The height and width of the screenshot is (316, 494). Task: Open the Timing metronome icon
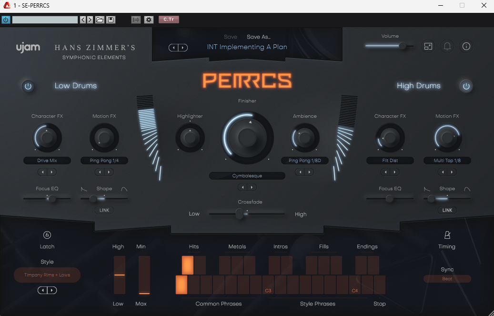(x=447, y=235)
